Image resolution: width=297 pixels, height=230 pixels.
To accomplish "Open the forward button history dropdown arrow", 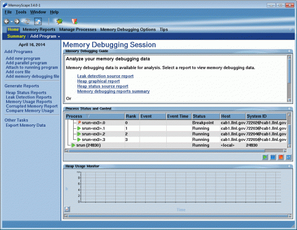I will [22, 22].
